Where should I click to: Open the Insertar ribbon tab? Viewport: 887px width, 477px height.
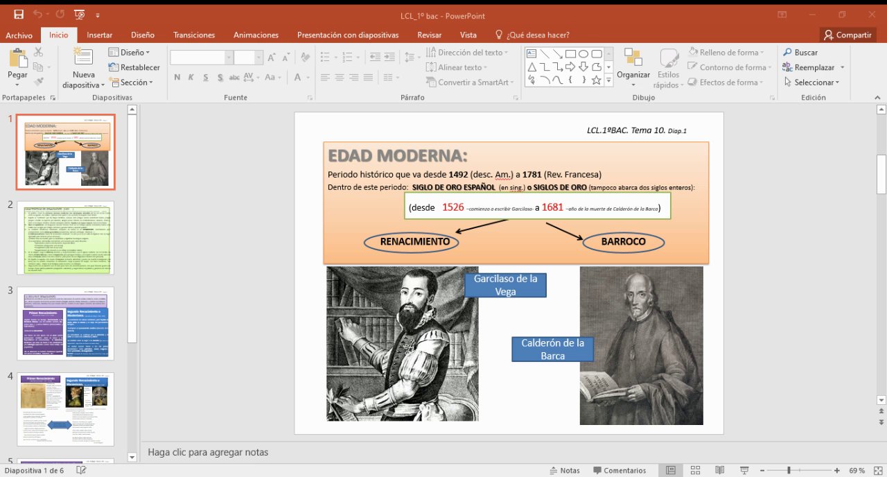100,35
